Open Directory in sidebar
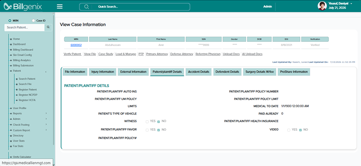361x166 pixels. pyautogui.click(x=18, y=136)
